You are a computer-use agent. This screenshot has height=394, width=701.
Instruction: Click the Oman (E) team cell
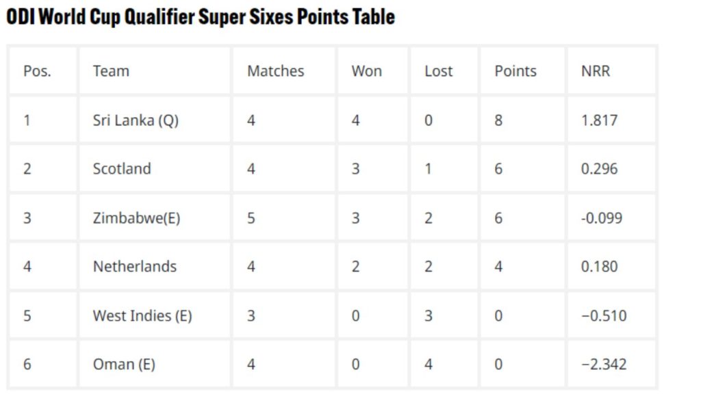pyautogui.click(x=124, y=365)
